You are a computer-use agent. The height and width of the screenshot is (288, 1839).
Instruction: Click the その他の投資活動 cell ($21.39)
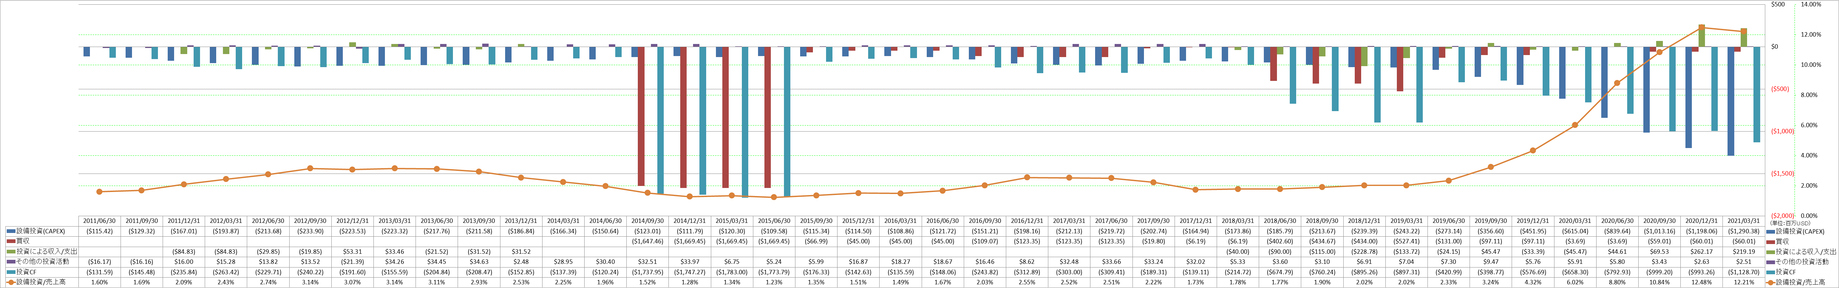point(352,262)
